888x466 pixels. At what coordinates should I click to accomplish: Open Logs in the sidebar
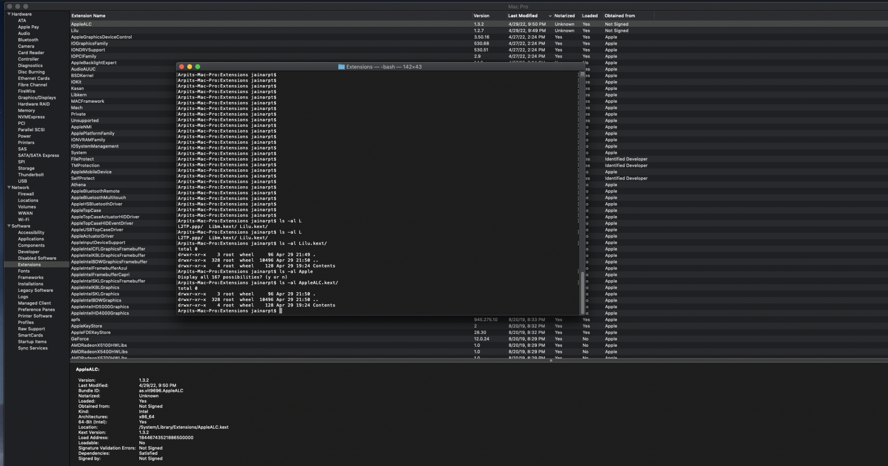pos(23,297)
